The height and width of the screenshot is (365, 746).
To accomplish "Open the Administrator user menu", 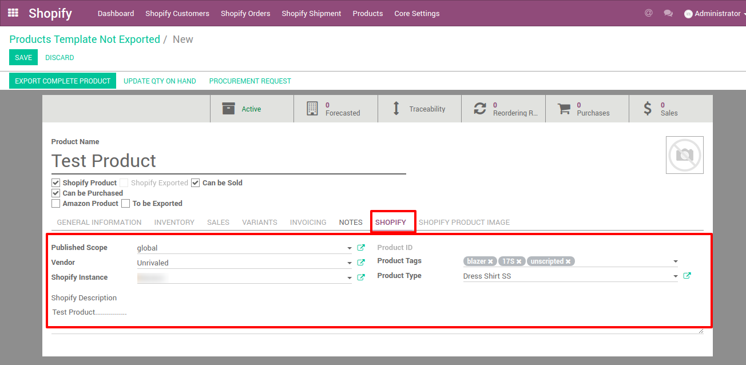I will pyautogui.click(x=715, y=13).
